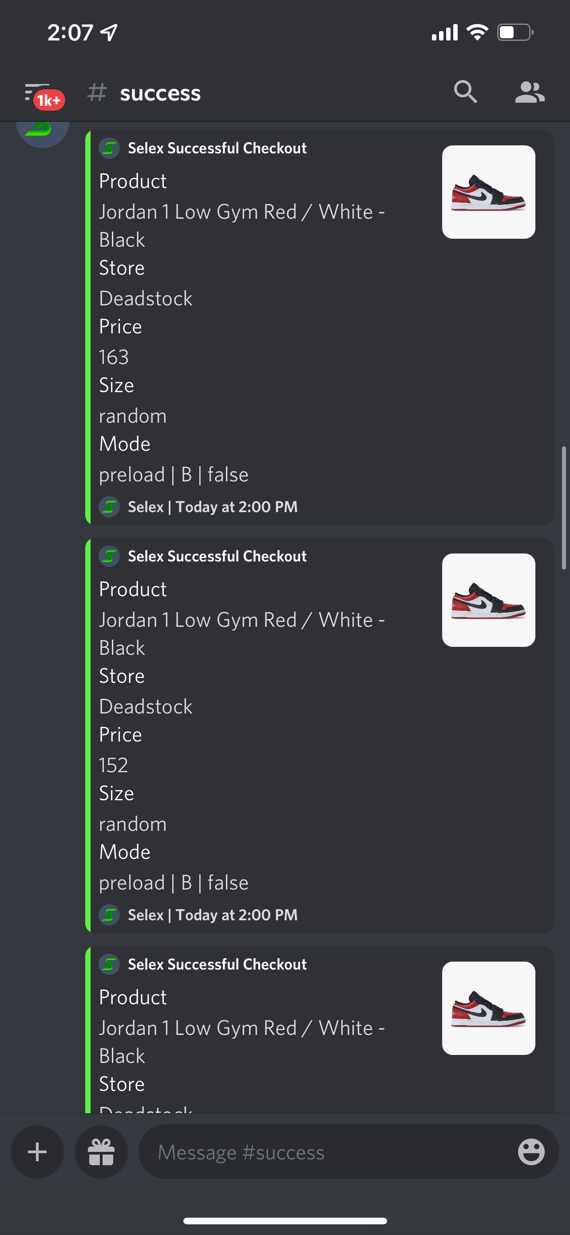Tap the price 152 embed text
The width and height of the screenshot is (570, 1235).
click(114, 765)
